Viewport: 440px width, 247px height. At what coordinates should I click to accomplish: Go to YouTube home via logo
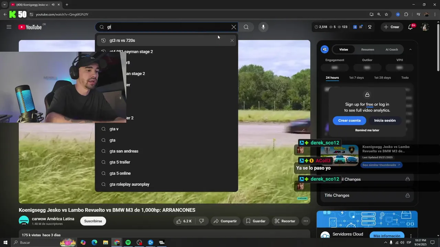[30, 27]
